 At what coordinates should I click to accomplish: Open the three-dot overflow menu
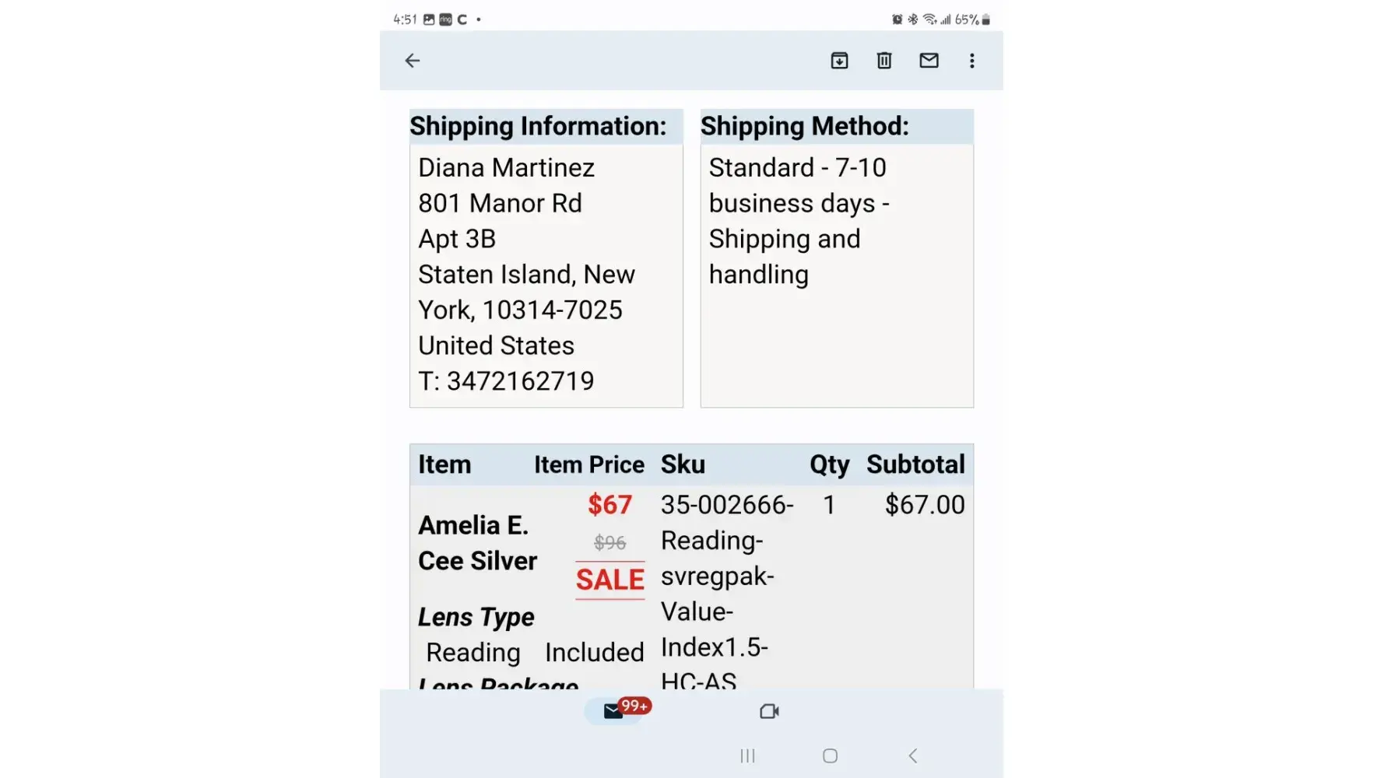972,61
